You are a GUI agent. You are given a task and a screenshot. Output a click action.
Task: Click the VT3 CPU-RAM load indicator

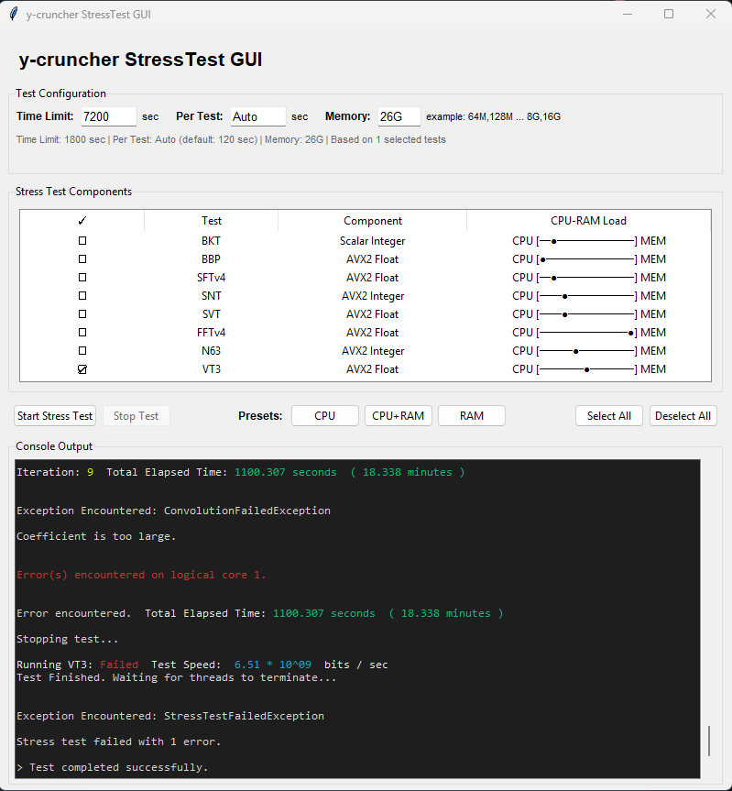tap(589, 369)
